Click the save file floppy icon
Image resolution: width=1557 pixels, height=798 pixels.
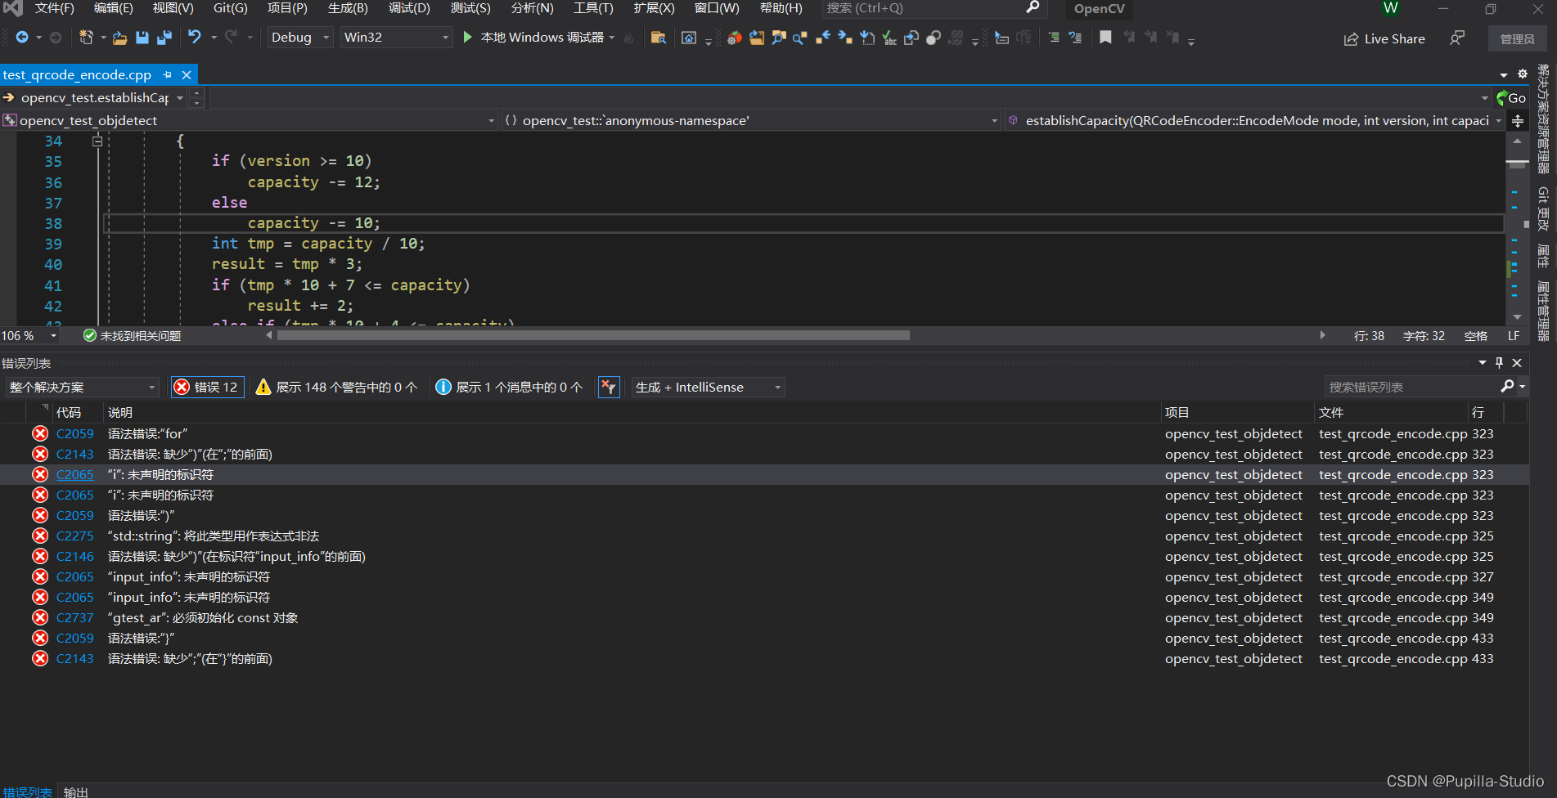(142, 38)
